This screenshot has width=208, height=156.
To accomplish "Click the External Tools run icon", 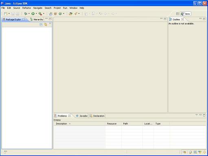I will click(40, 14).
